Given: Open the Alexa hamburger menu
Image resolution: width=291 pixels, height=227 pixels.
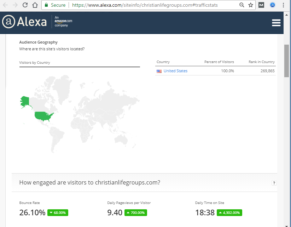Looking at the screenshot, I should pyautogui.click(x=276, y=23).
